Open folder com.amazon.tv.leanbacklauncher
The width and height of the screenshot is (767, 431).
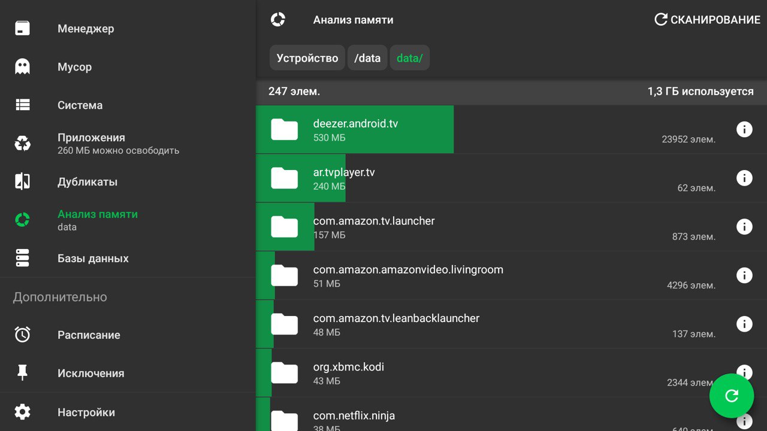pyautogui.click(x=511, y=324)
